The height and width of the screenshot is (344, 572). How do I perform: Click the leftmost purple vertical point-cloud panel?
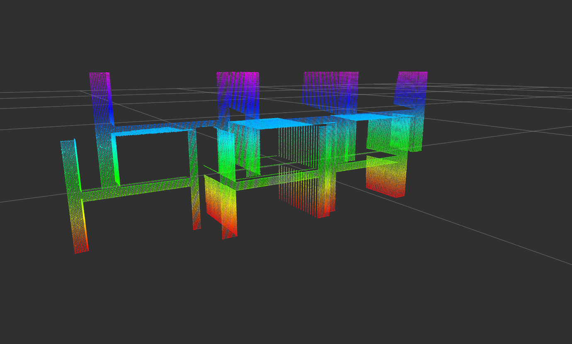101,99
